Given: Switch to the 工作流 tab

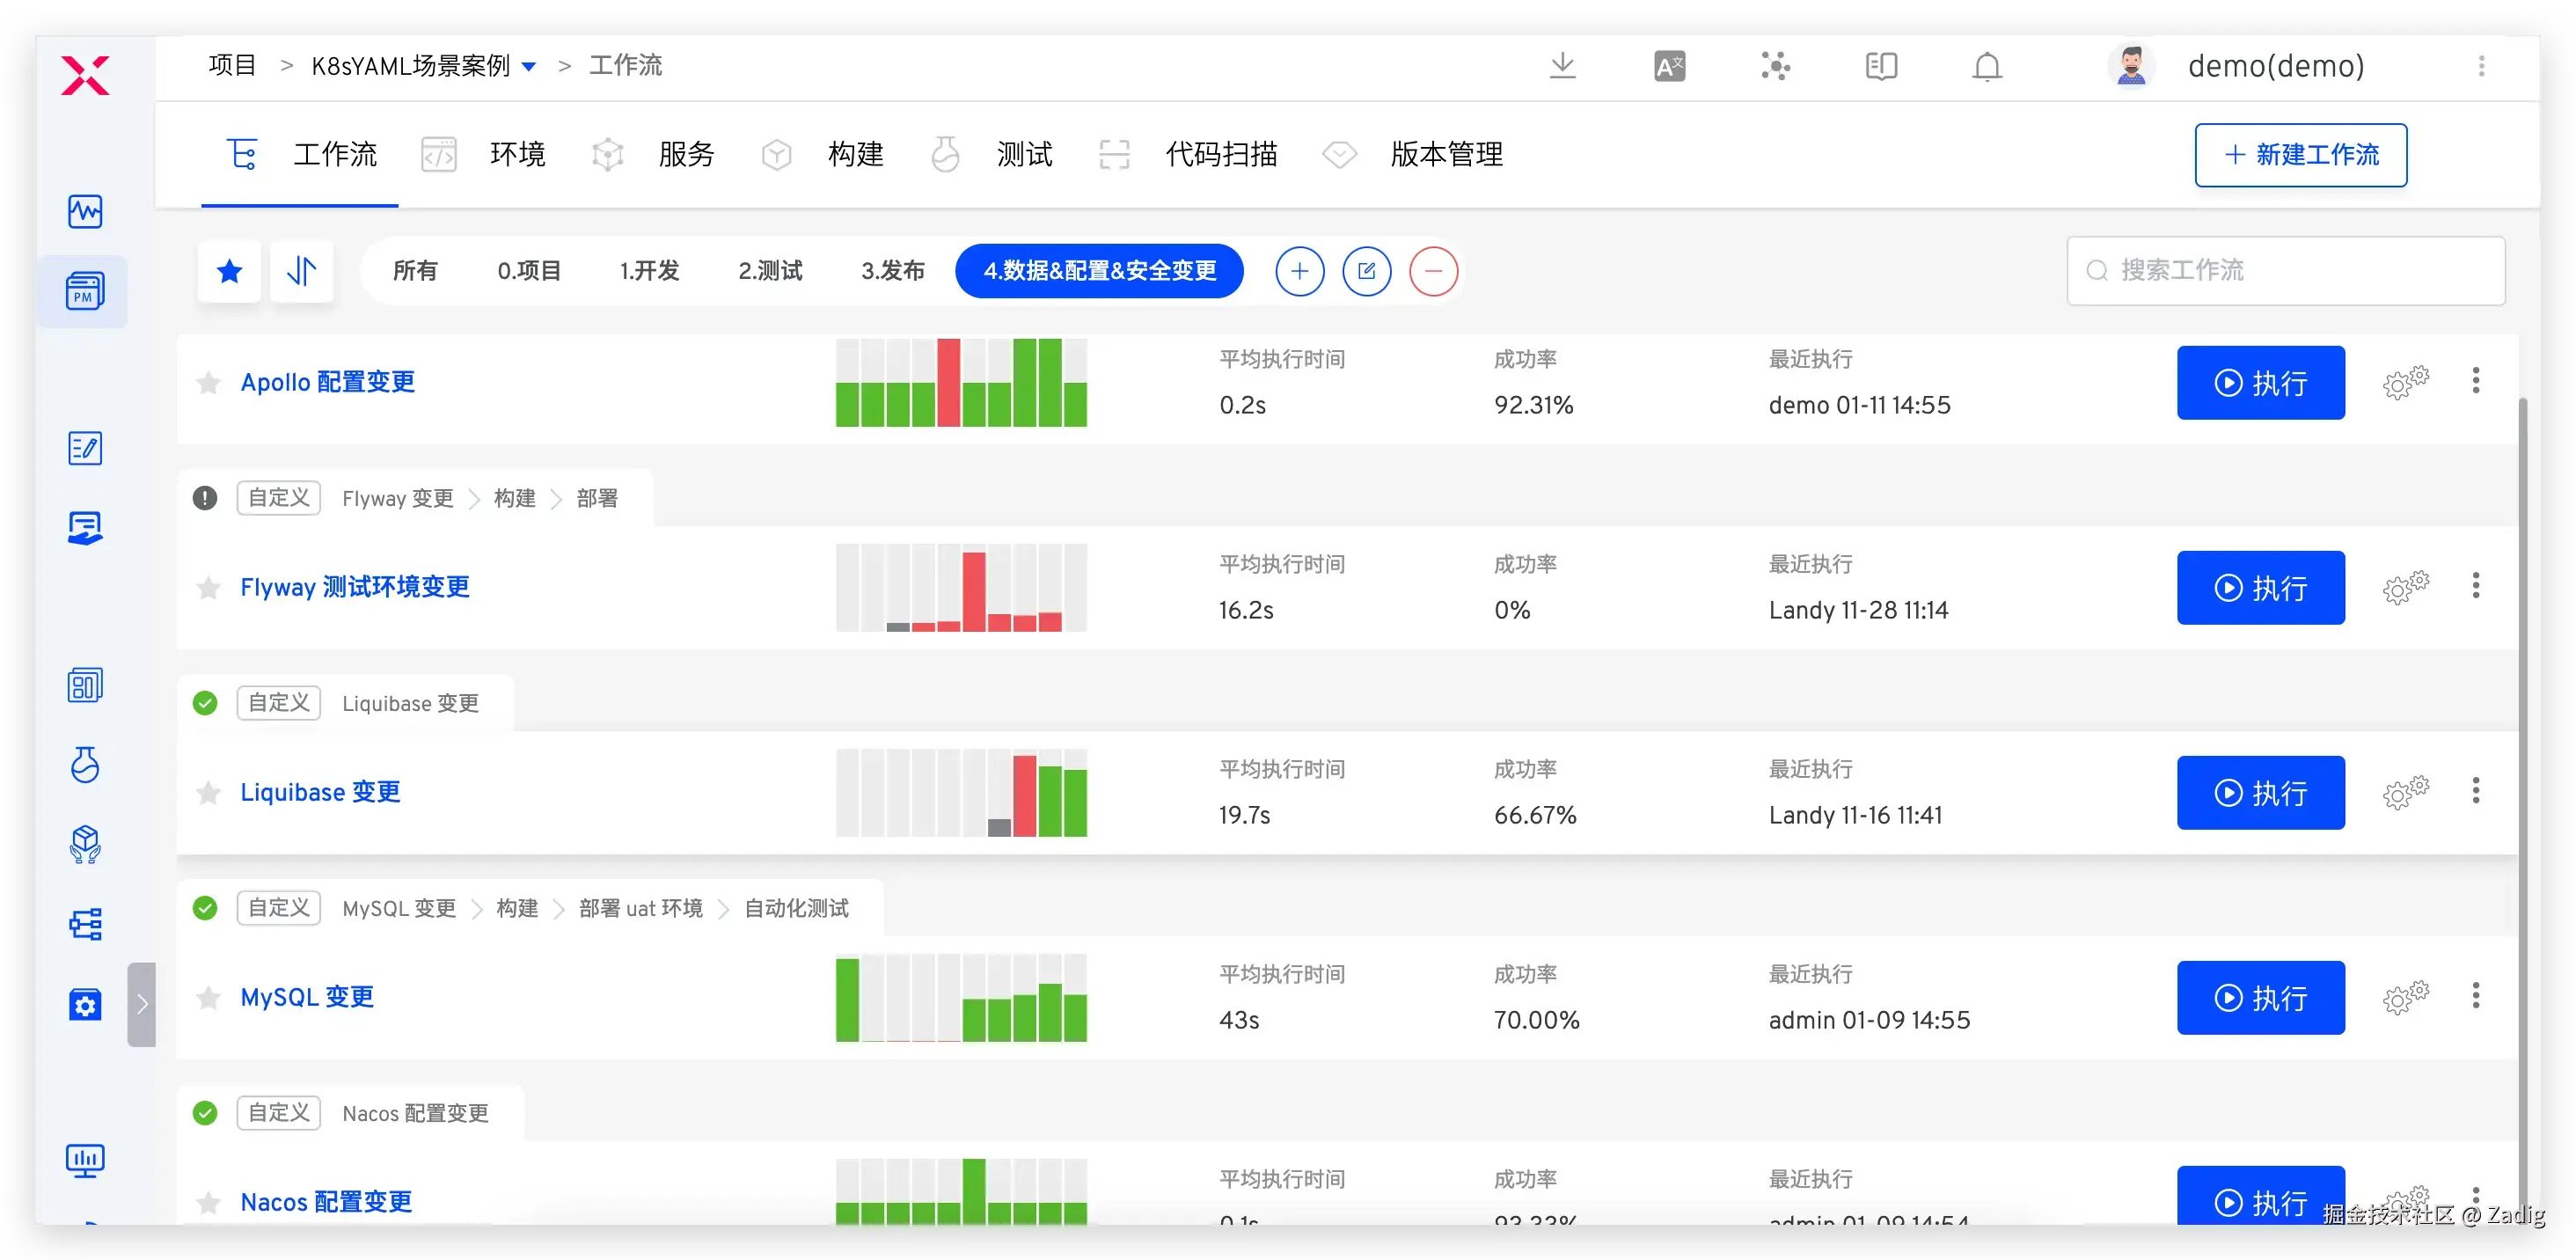Looking at the screenshot, I should [301, 155].
